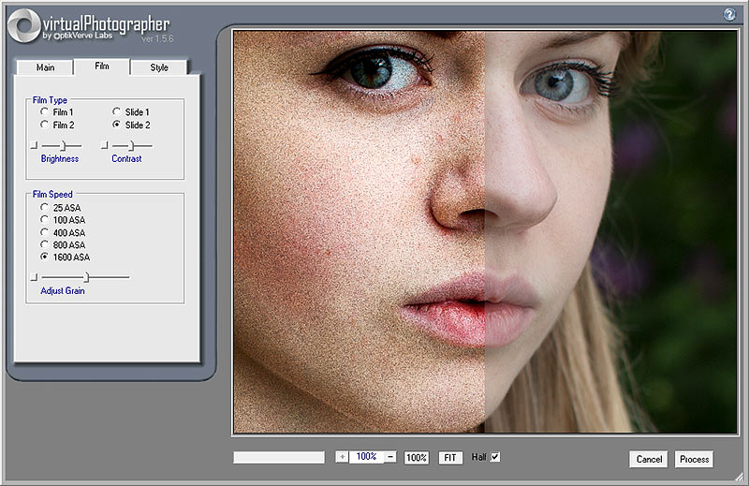
Task: Pick the 25 ASA film speed
Action: point(44,208)
